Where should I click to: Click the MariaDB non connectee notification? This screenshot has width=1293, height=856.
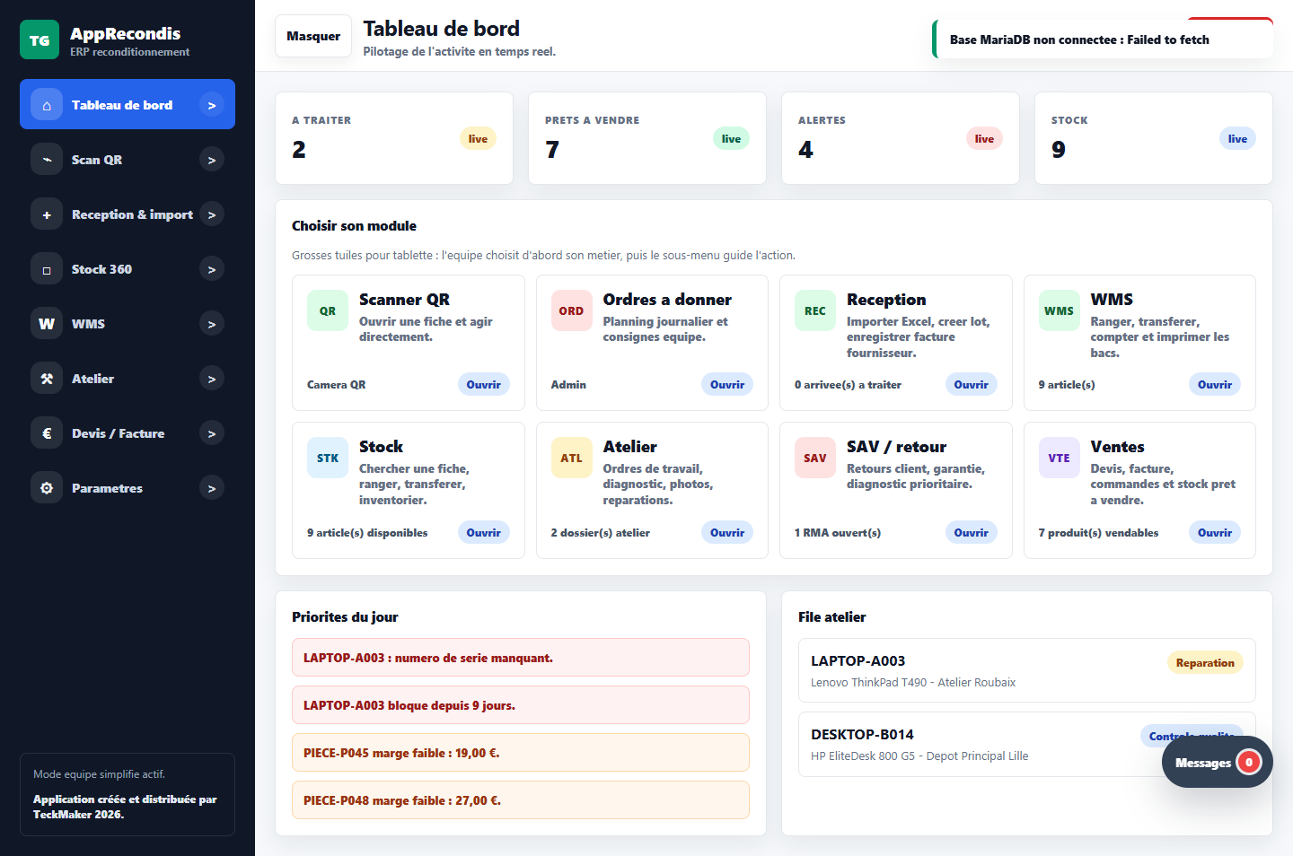(x=1103, y=39)
